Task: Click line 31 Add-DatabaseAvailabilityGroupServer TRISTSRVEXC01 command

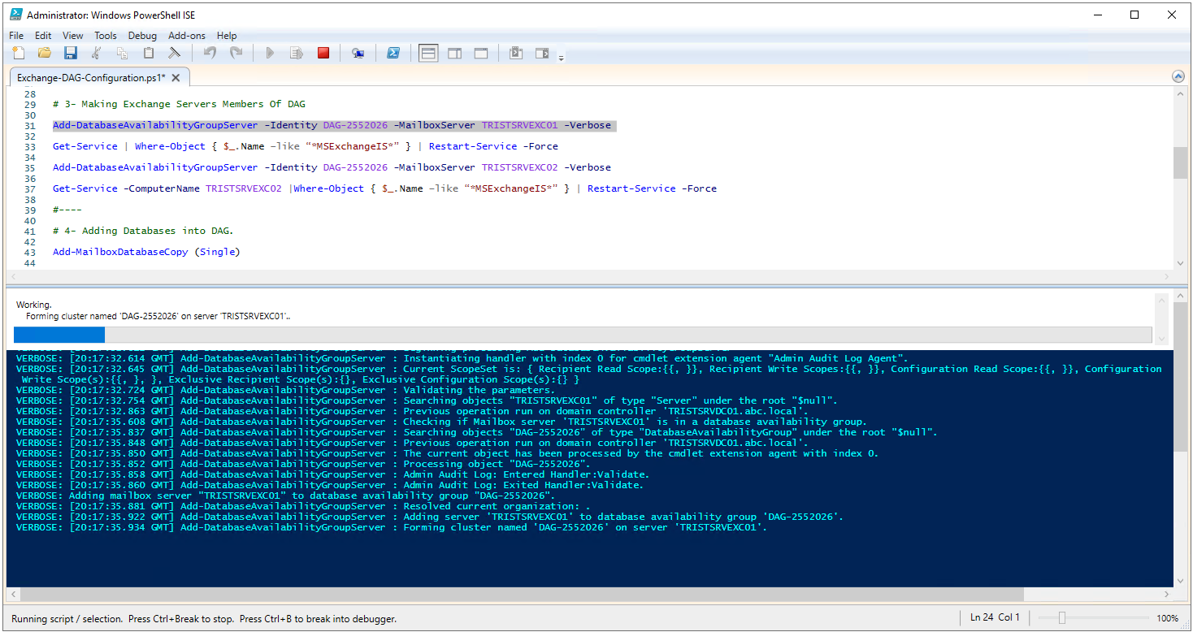Action: click(x=332, y=125)
